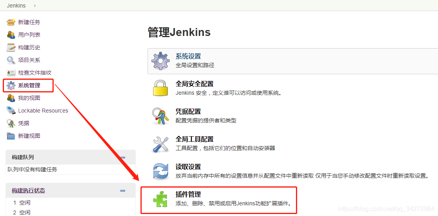
Task: Open the 新建视图 link
Action: point(29,136)
